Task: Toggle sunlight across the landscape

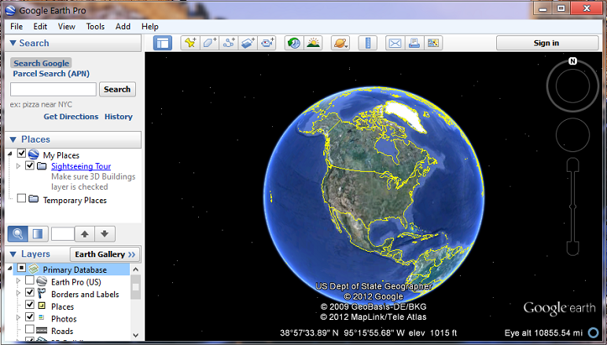Action: 313,43
